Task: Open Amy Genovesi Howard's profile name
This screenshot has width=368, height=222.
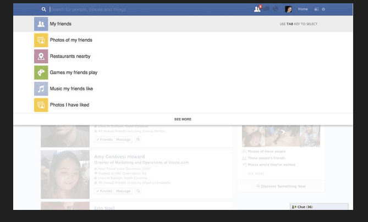Action: click(x=119, y=157)
